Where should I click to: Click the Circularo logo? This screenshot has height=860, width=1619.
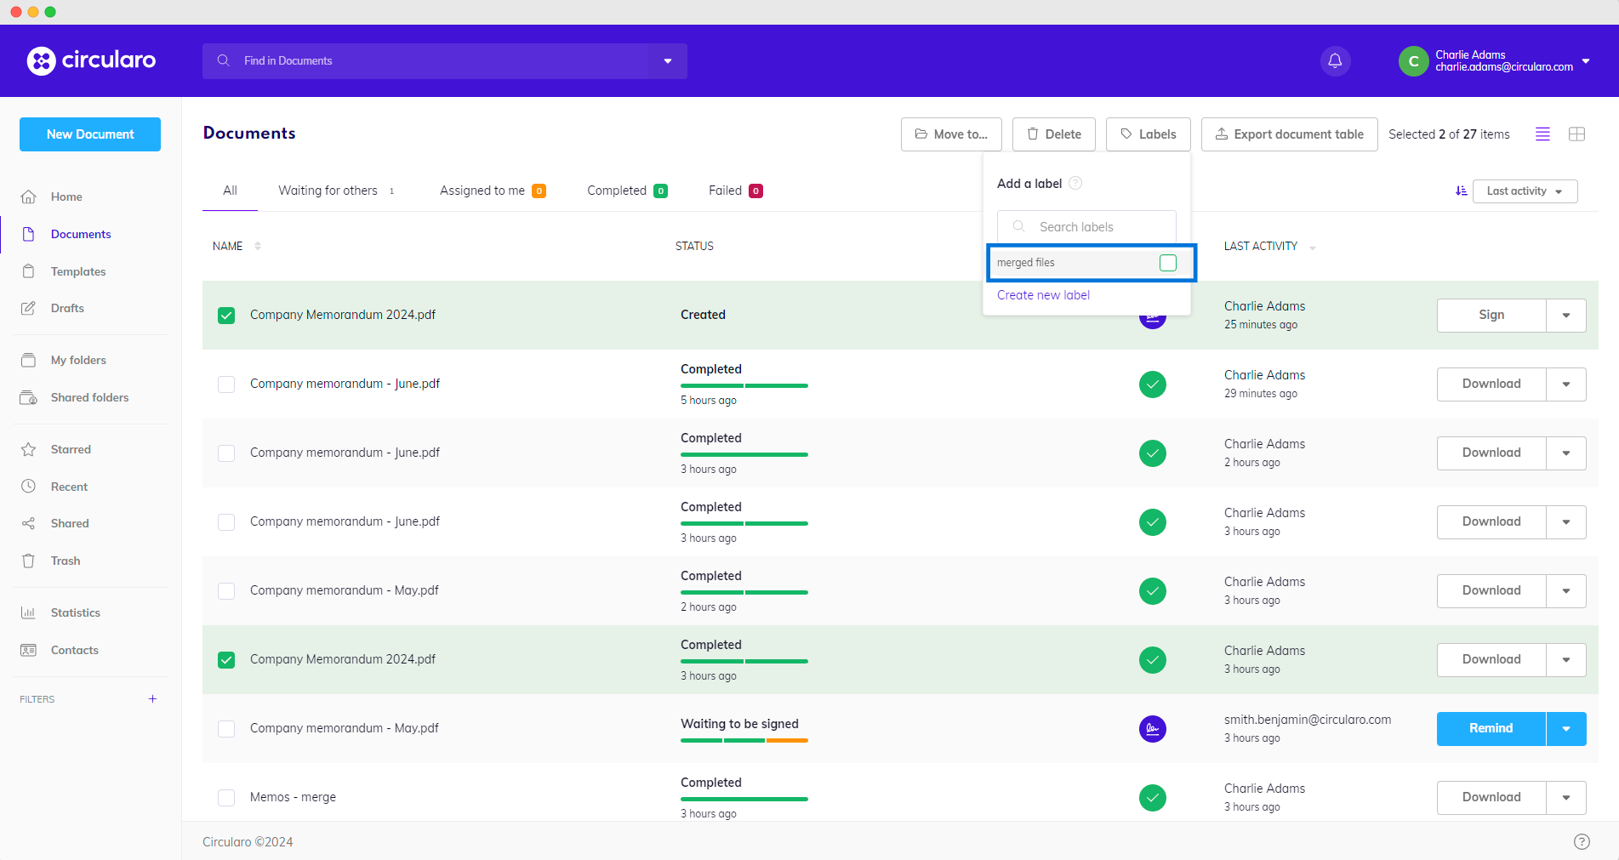91,60
